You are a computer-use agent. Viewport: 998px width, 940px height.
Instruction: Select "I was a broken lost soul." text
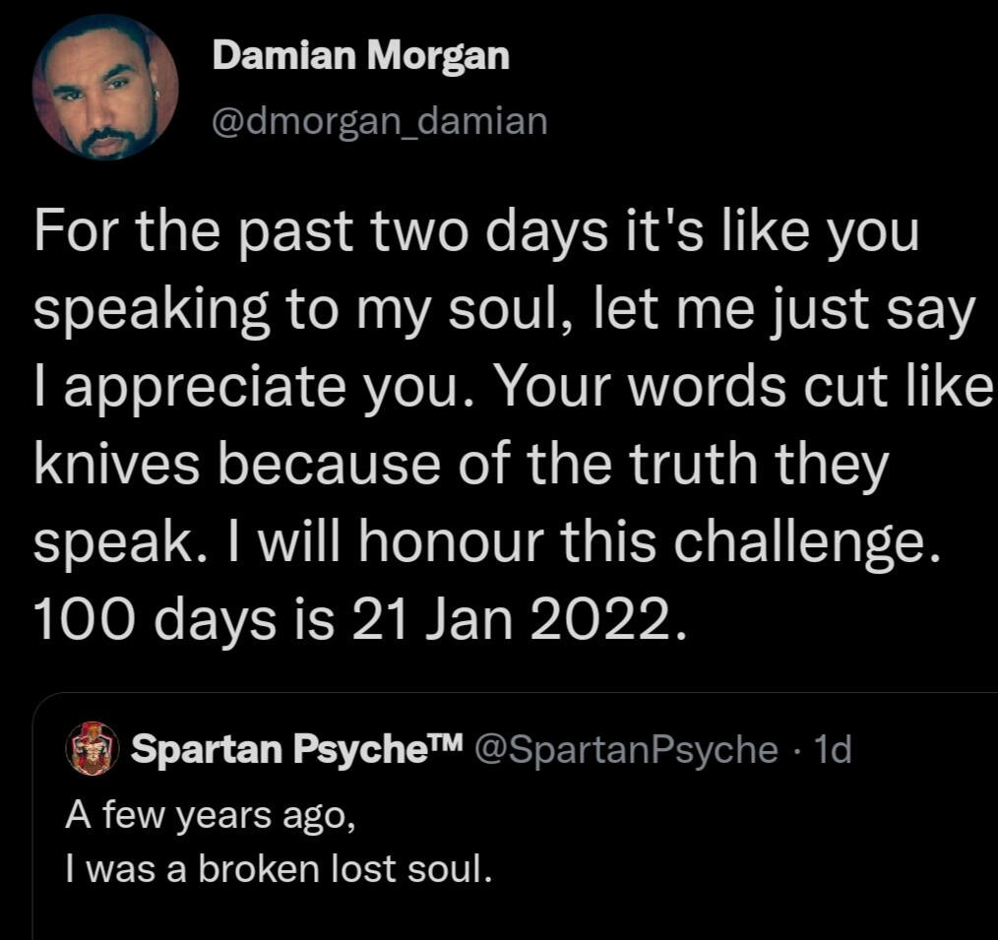click(x=278, y=870)
